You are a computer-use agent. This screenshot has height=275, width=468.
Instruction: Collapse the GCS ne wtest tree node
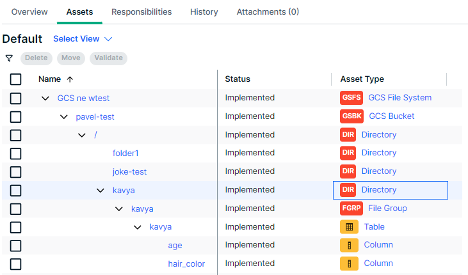45,98
